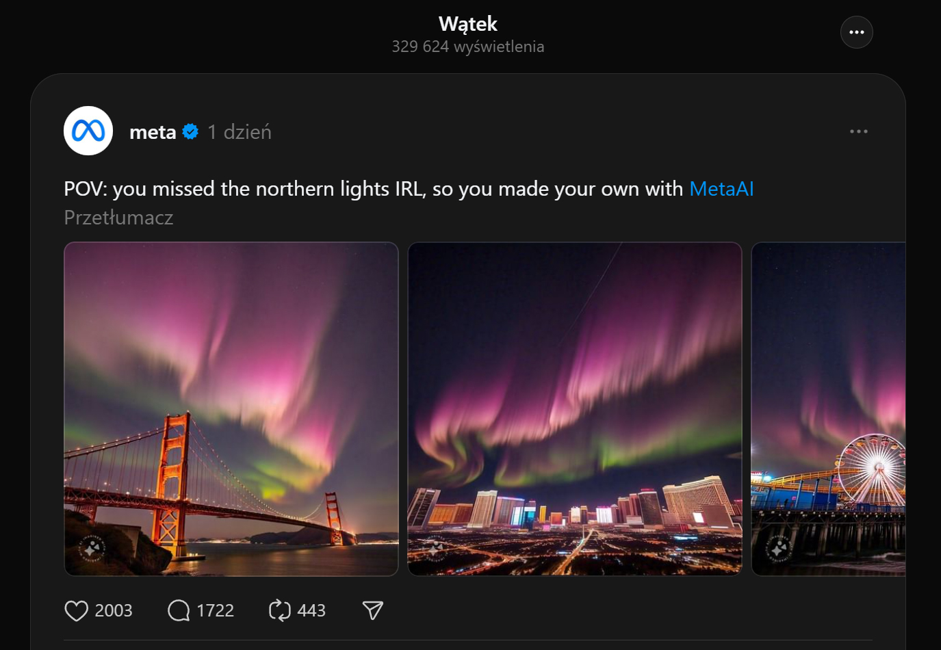Image resolution: width=941 pixels, height=650 pixels.
Task: Open the thread options menu at top
Action: (x=856, y=32)
